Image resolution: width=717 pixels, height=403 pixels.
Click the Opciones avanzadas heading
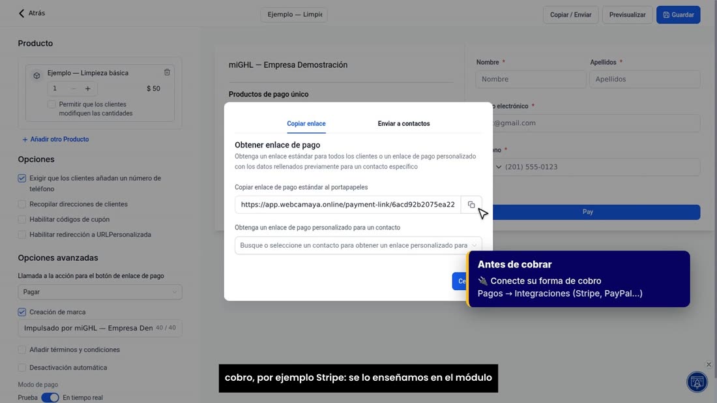click(58, 258)
